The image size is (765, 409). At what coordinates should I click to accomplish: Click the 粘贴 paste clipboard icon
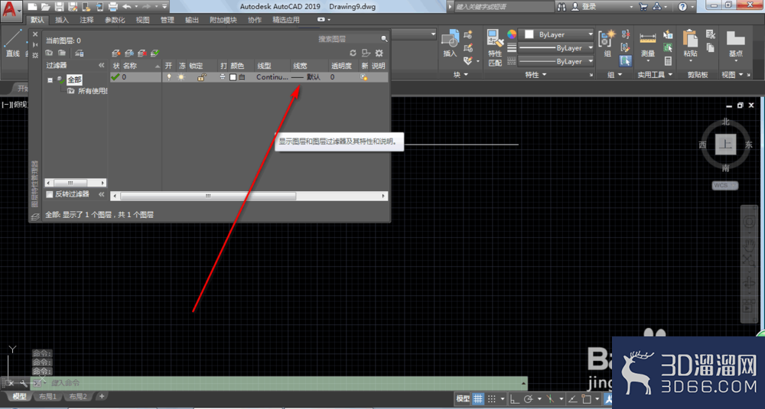(x=690, y=44)
